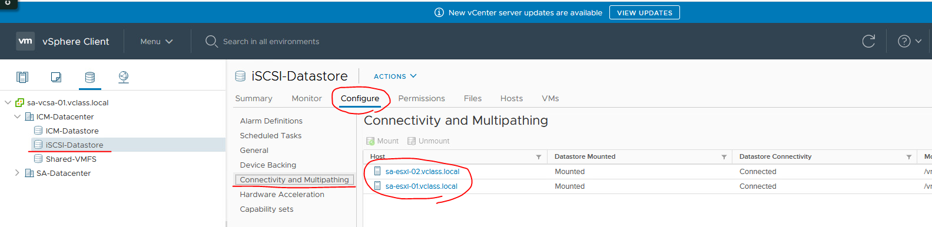Viewport: 932px width, 227px height.
Task: Open the sa-esxi-01.vclass.local host link
Action: click(x=421, y=186)
